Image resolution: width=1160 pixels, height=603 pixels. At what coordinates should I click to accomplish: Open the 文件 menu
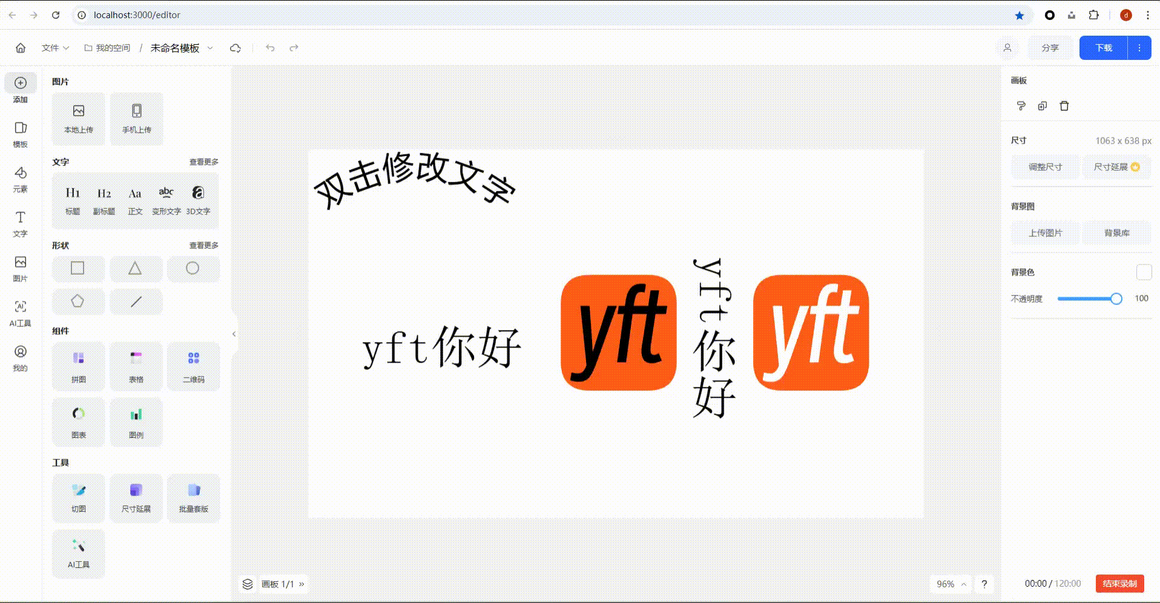pyautogui.click(x=54, y=48)
